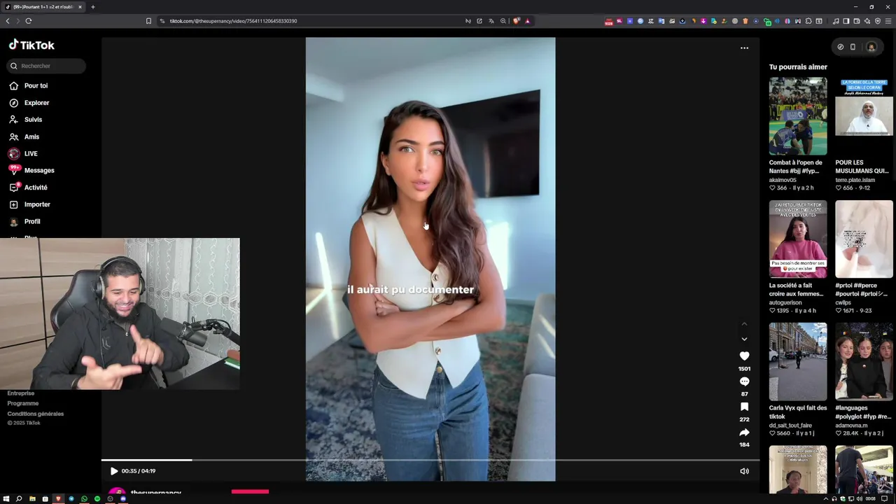Mute the video volume icon
This screenshot has width=896, height=504.
pos(744,471)
